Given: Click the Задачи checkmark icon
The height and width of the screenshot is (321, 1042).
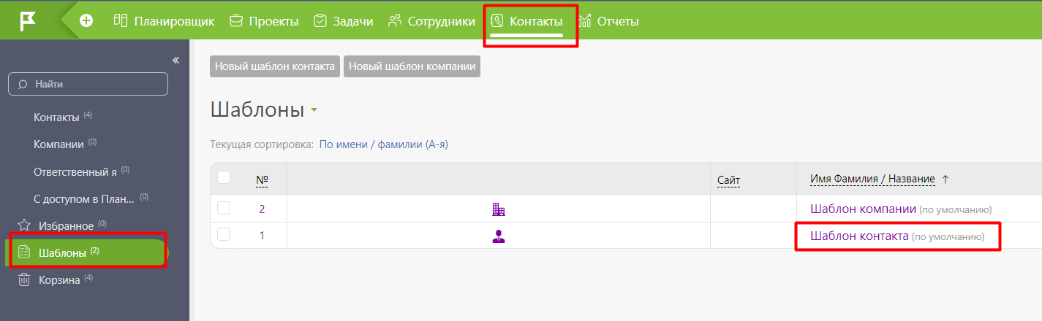Looking at the screenshot, I should [320, 21].
